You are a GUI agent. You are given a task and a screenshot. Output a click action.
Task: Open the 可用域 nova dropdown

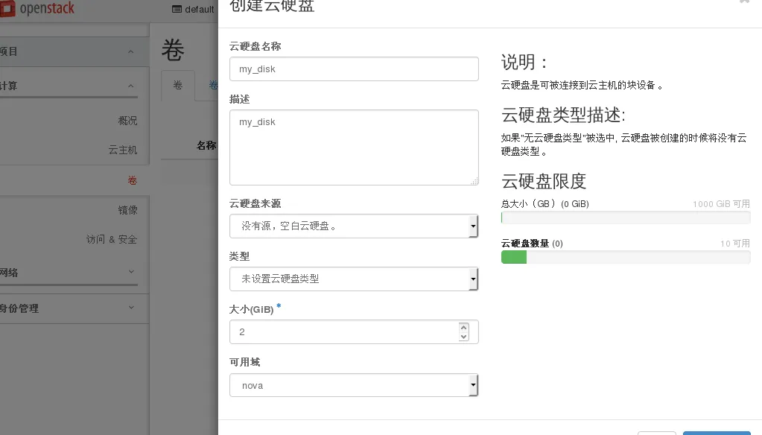(x=354, y=386)
